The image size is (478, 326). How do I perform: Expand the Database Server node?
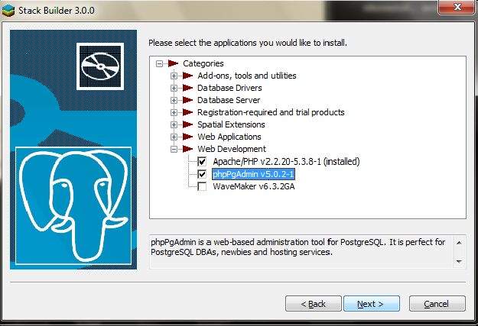[x=174, y=100]
